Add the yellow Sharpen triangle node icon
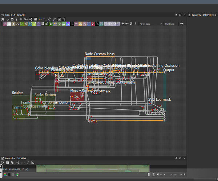Screen dimensions: 218x181 tap(80, 24)
